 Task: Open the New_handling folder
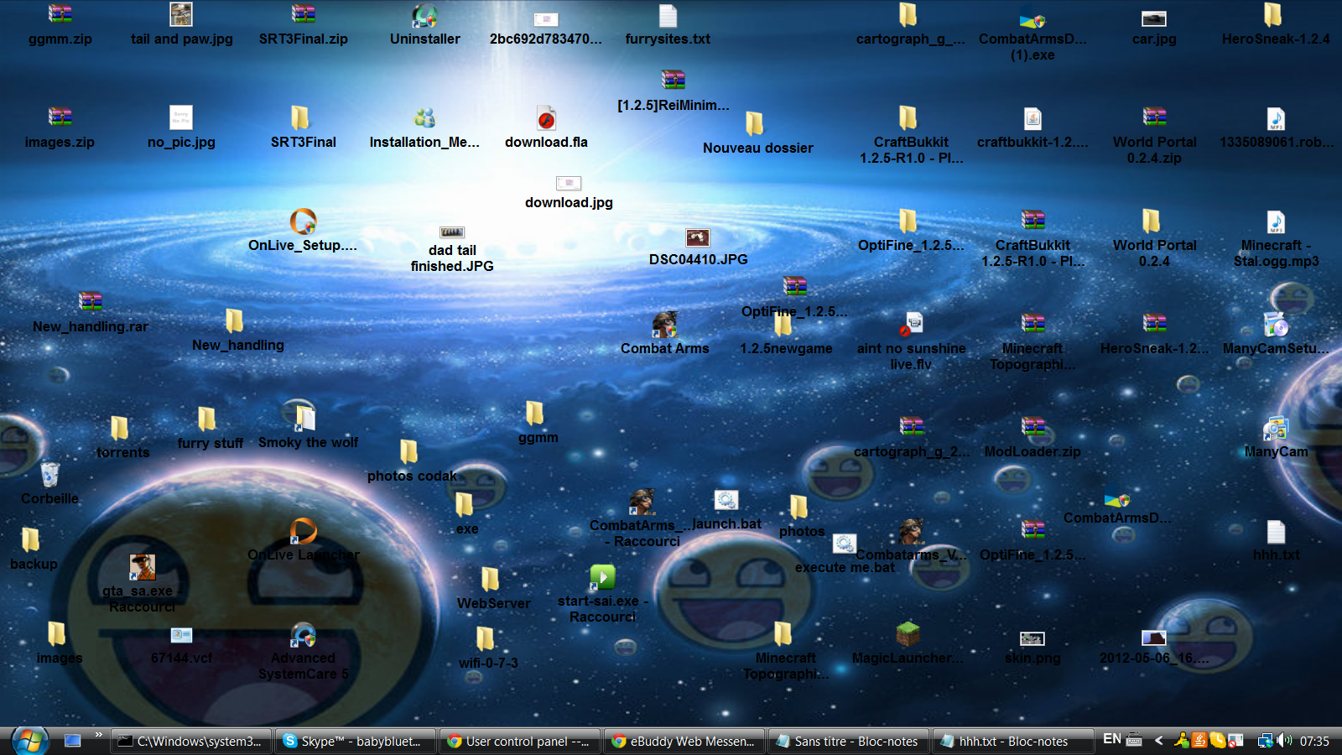pos(235,320)
